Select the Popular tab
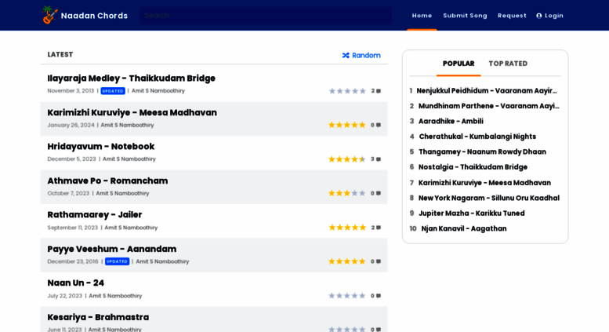 (x=459, y=64)
